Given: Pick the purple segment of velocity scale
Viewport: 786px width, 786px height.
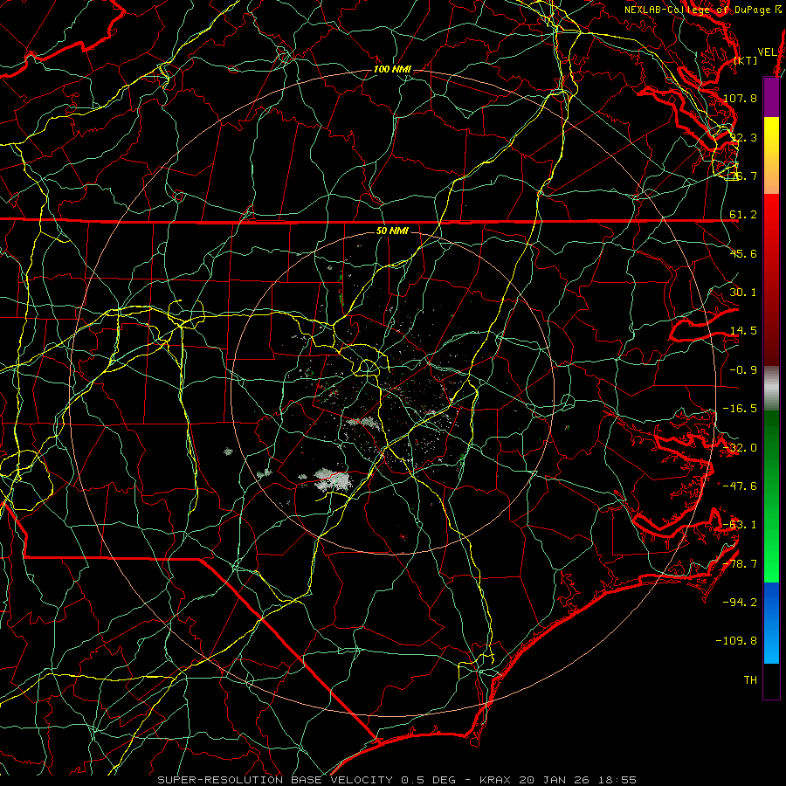Looking at the screenshot, I should (x=771, y=97).
